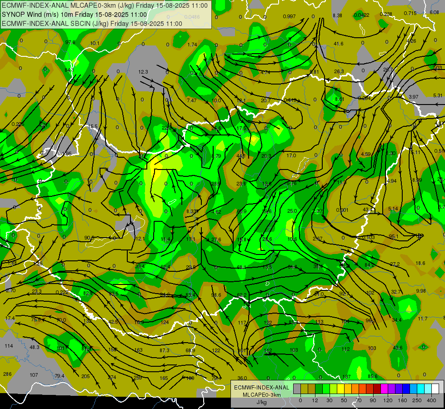Click the J/kg unit label in legend
This screenshot has width=445, height=409.
261,402
